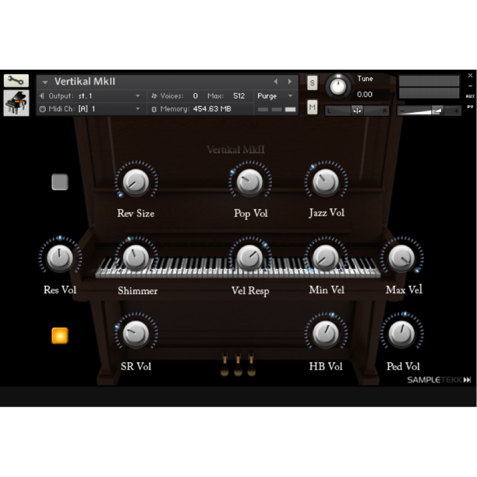Screen dimensions: 477x477
Task: Toggle the orange square switch
Action: 60,336
